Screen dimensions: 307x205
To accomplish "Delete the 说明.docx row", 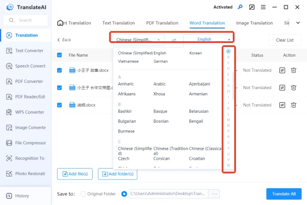I will click(293, 105).
